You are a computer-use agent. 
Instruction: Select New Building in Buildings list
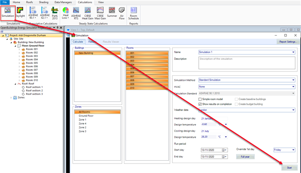tap(98, 53)
